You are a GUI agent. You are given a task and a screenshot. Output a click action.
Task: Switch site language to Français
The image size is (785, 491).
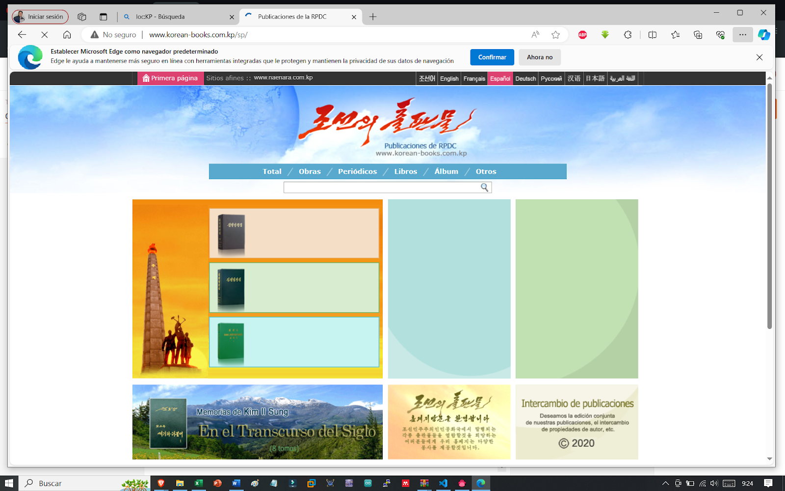[474, 79]
